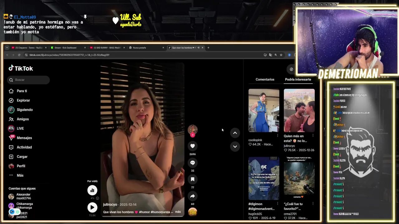Share the video with the arrow icon
This screenshot has height=224, width=399.
click(192, 196)
